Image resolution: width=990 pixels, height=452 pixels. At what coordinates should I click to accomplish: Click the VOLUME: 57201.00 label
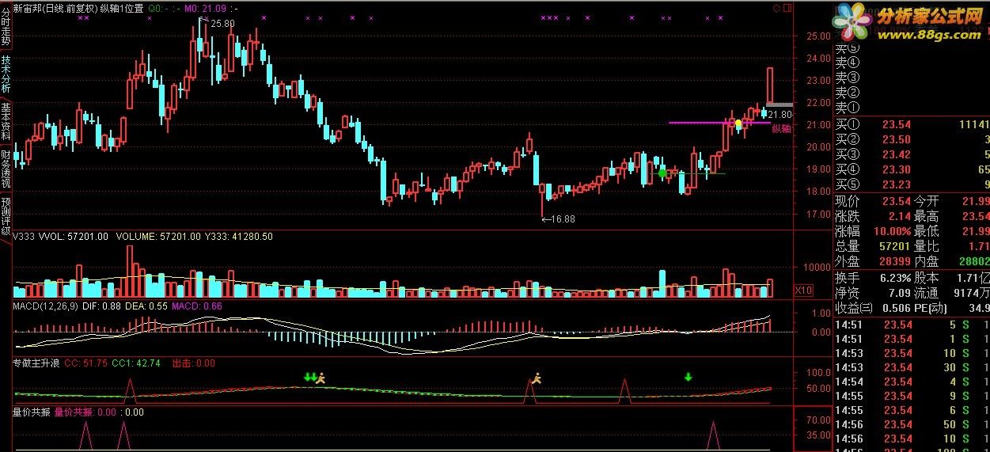[158, 236]
